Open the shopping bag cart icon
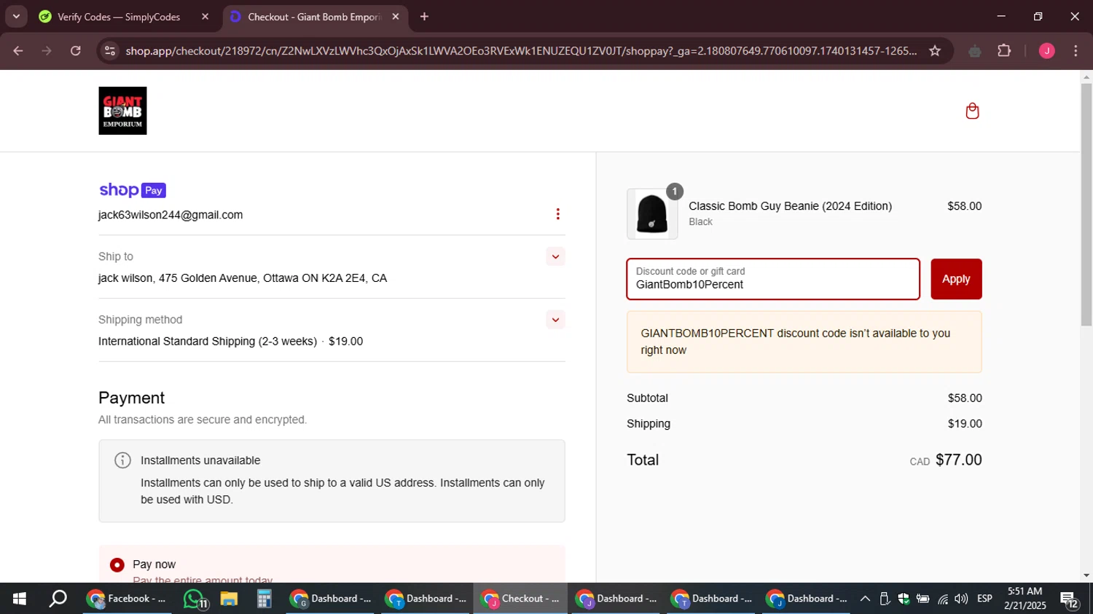 (972, 111)
